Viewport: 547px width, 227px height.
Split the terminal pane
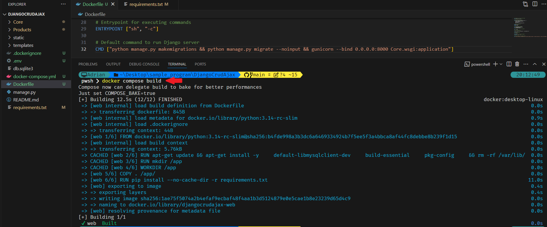[509, 64]
